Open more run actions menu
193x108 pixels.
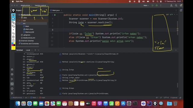coord(161,5)
